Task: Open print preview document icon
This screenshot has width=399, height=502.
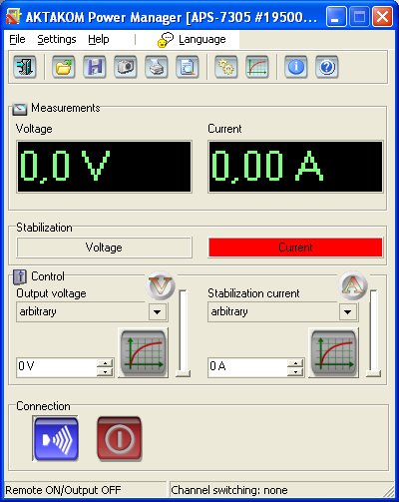Action: click(x=188, y=67)
